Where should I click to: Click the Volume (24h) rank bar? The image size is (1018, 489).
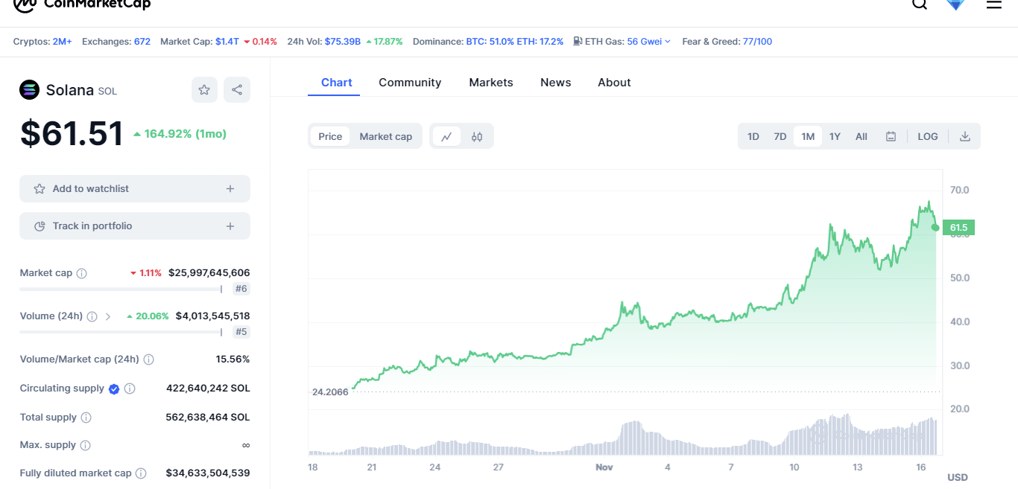pyautogui.click(x=121, y=332)
